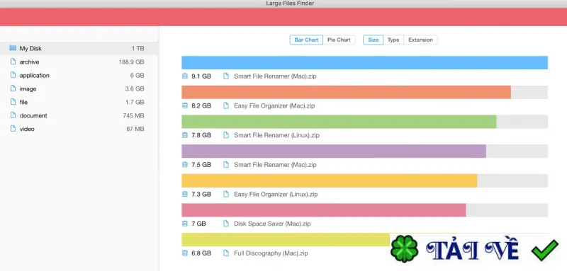The height and width of the screenshot is (271, 567).
Task: Click the 745 MB document size
Action: coord(133,115)
